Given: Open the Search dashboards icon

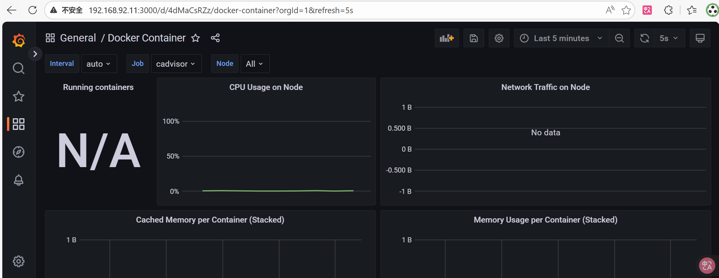Looking at the screenshot, I should click(x=19, y=68).
